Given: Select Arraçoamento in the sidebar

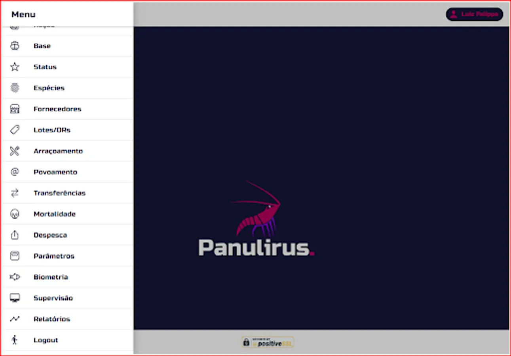Looking at the screenshot, I should coord(58,151).
